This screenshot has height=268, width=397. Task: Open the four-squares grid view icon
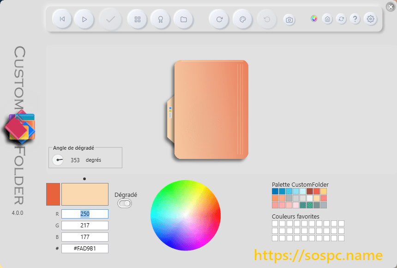pos(138,19)
